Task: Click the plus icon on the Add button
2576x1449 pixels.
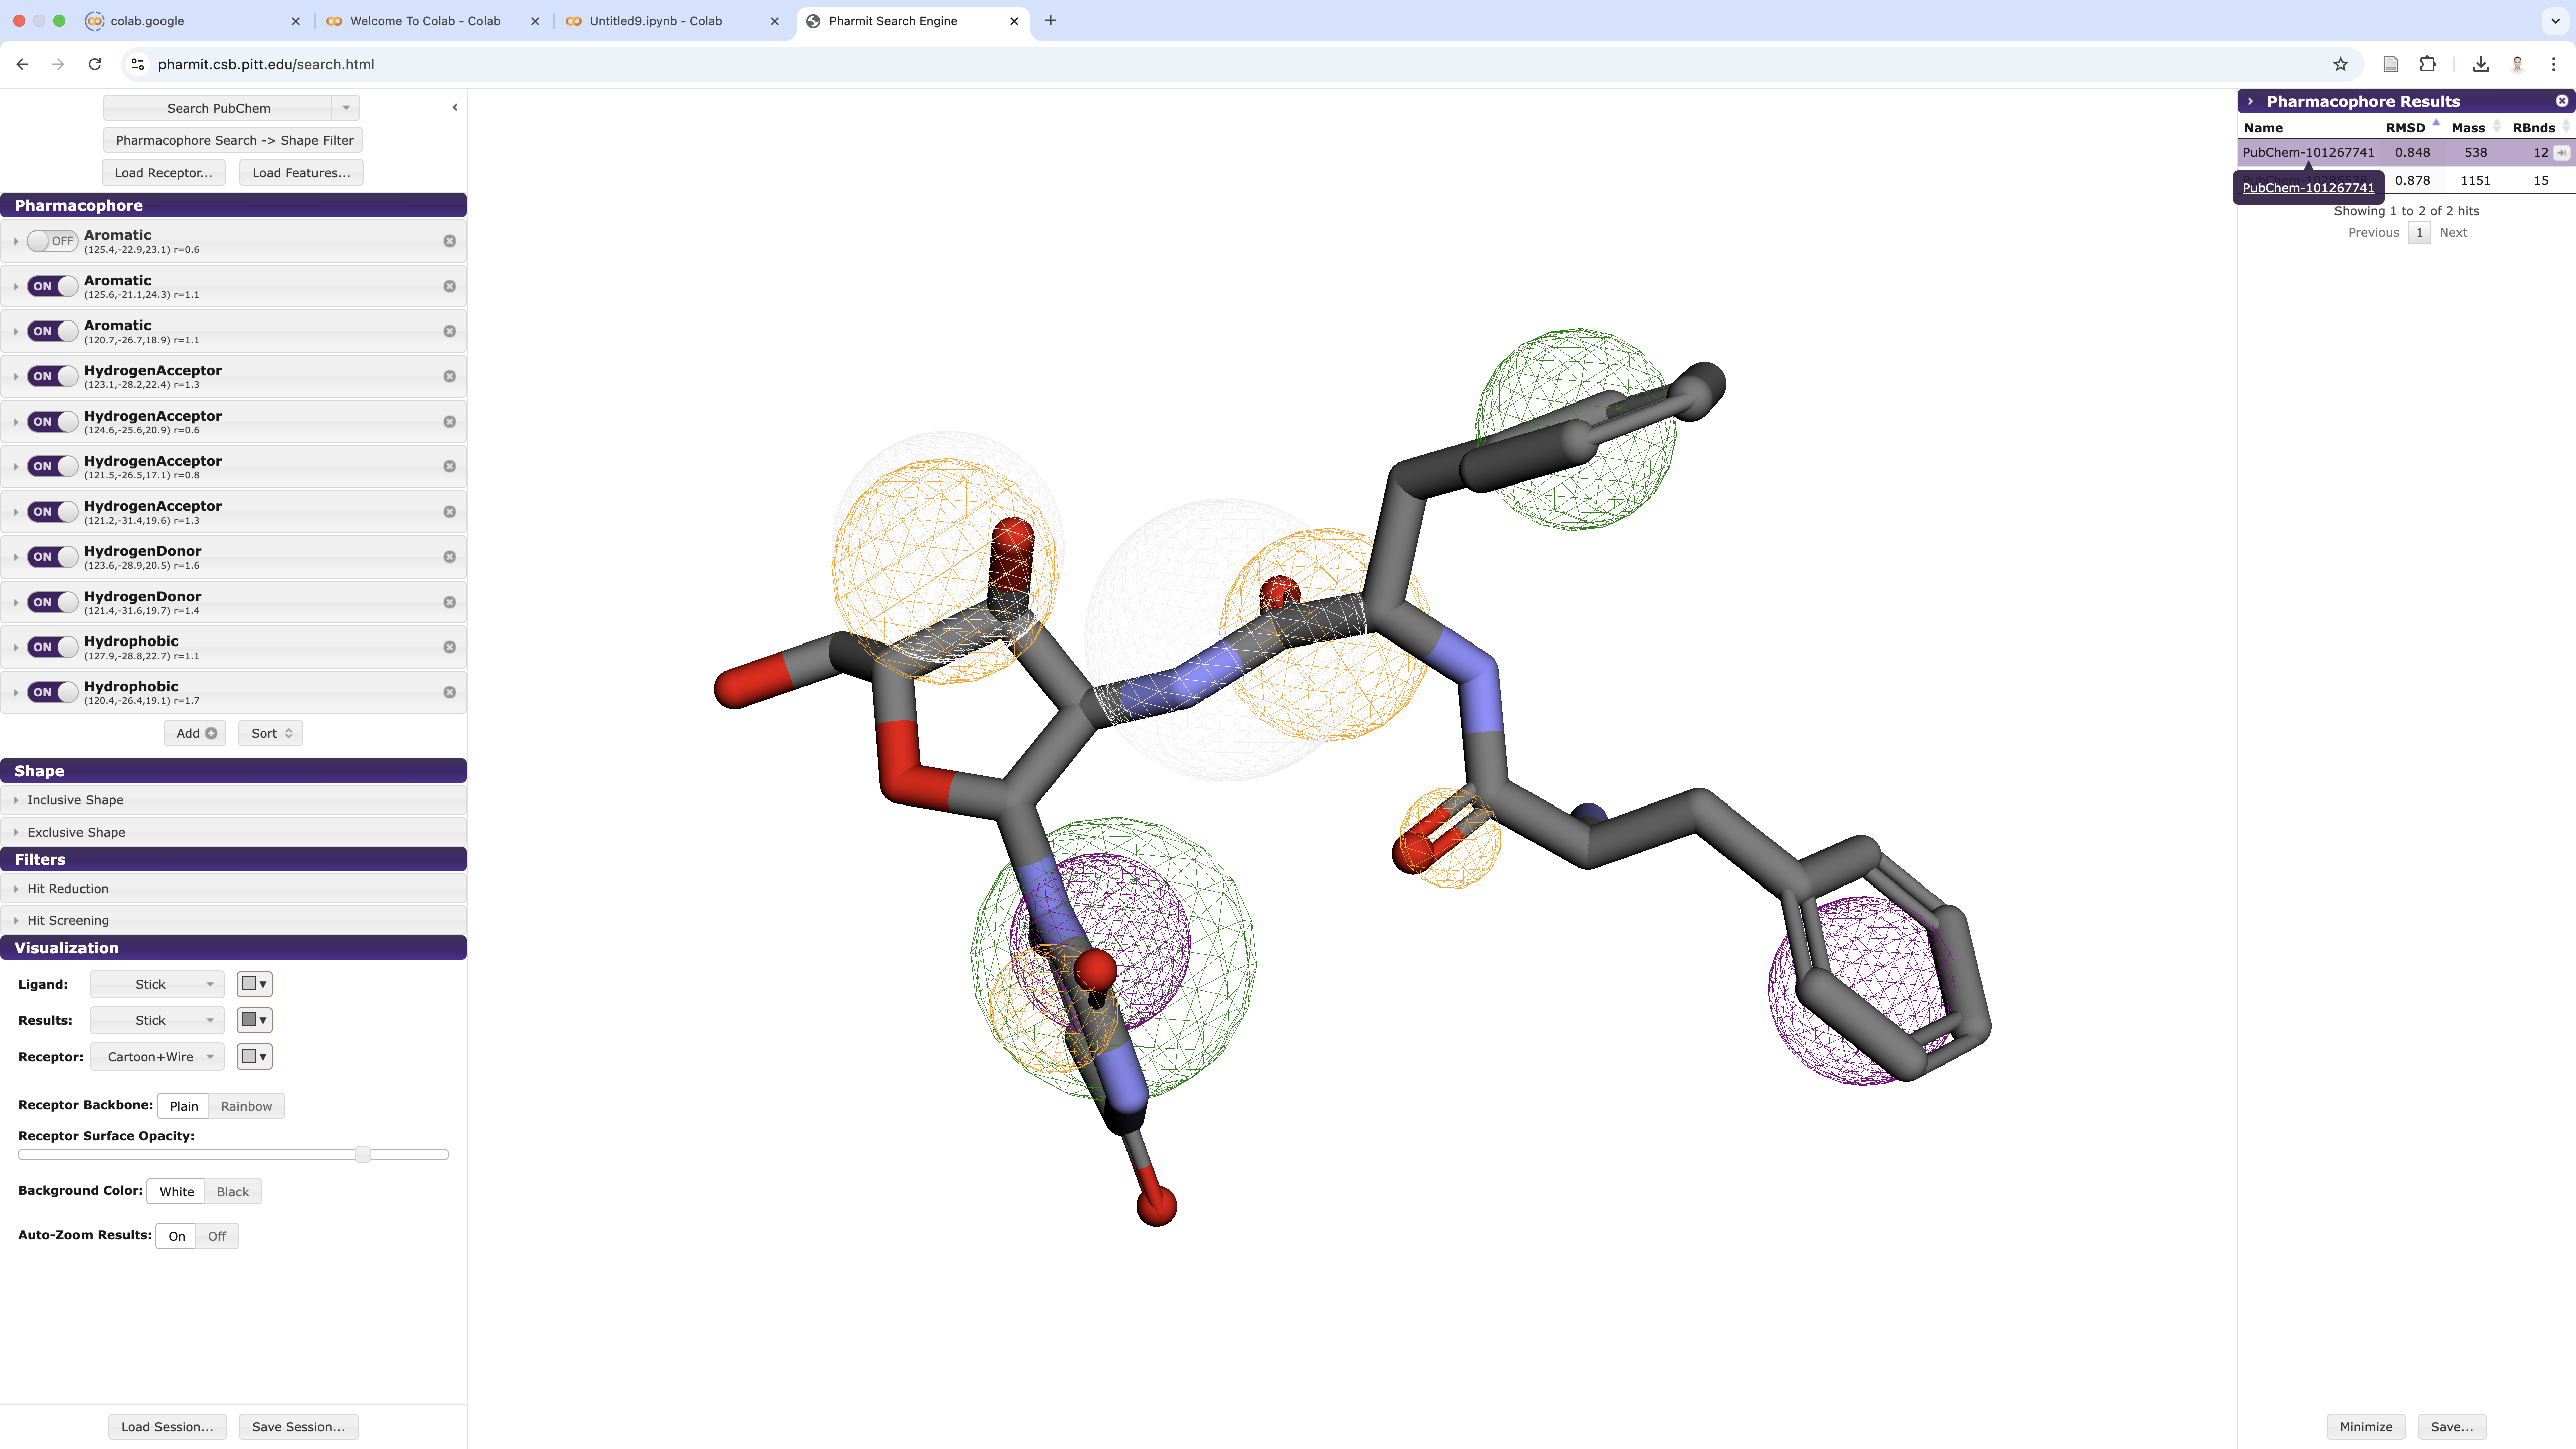Action: click(x=211, y=733)
